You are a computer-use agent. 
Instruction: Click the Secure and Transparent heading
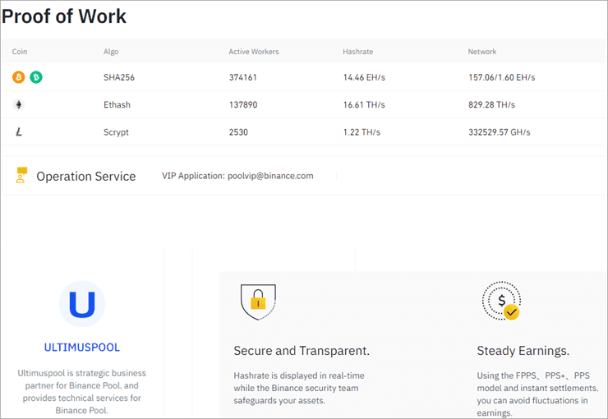[302, 351]
